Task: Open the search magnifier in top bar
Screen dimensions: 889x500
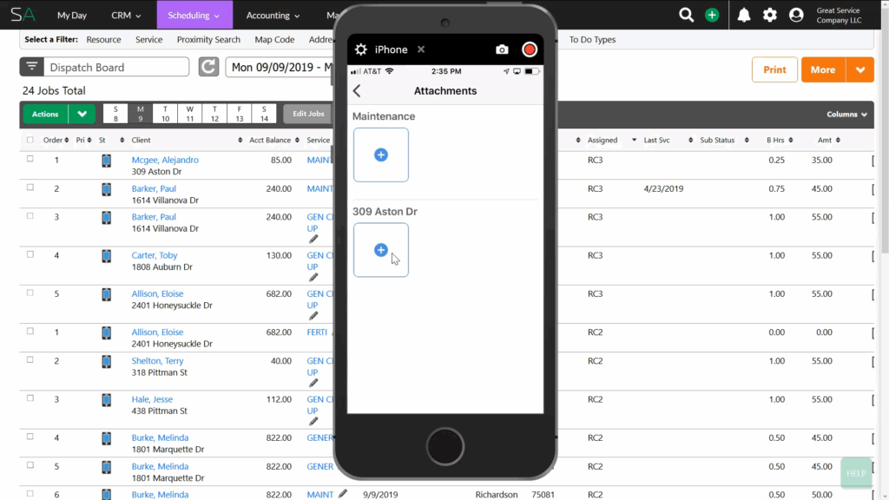Action: coord(686,16)
